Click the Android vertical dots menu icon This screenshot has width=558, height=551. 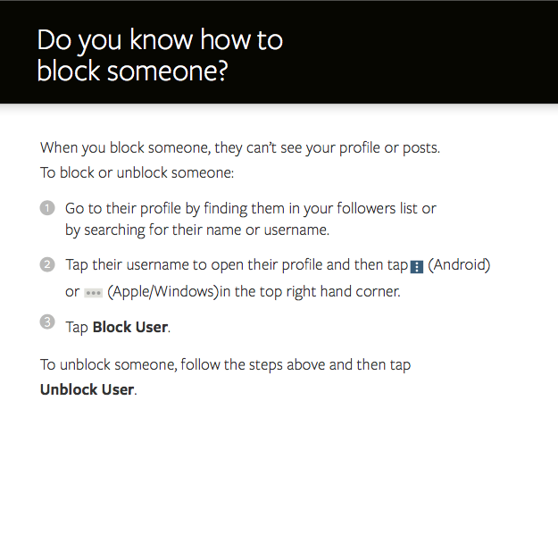tap(416, 266)
